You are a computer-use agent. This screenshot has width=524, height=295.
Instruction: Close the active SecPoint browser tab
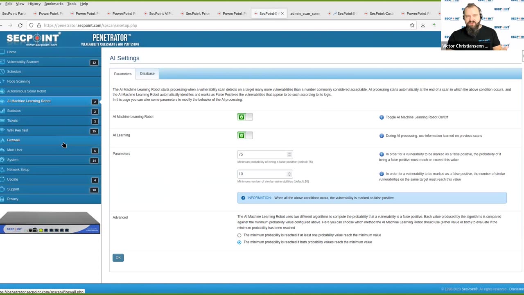point(282,14)
